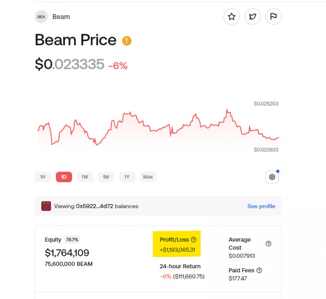Show the Max time range

coord(148,177)
